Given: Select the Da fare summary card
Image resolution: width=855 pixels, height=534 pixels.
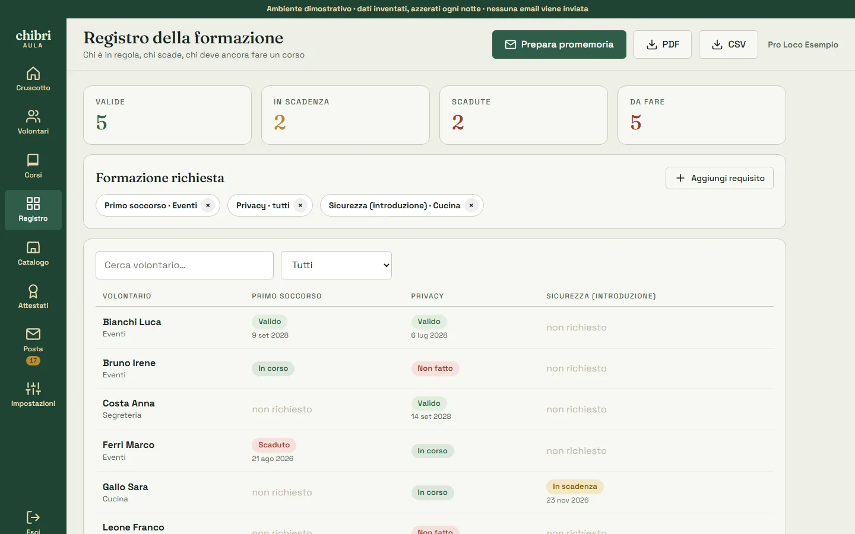Looking at the screenshot, I should tap(702, 115).
